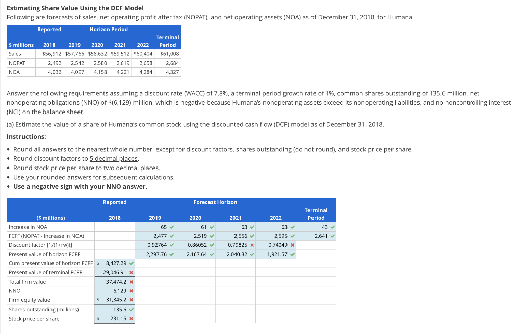Viewport: 522px width, 334px height.
Task: Click the 2019 NOPAT value 2,542
Action: pyautogui.click(x=77, y=63)
